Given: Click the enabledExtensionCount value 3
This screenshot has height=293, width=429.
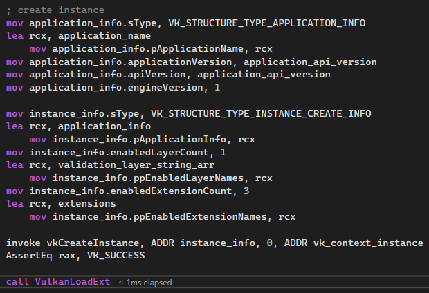Looking at the screenshot, I should click(x=246, y=191).
